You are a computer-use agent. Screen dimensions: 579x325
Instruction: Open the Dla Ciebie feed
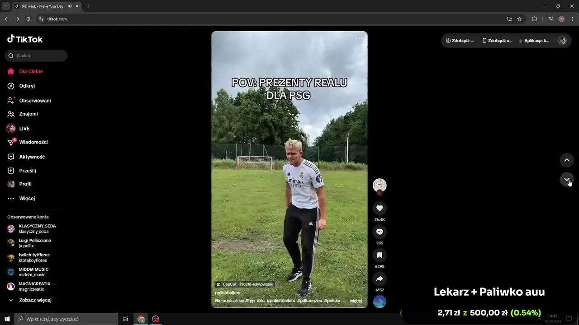coord(31,71)
